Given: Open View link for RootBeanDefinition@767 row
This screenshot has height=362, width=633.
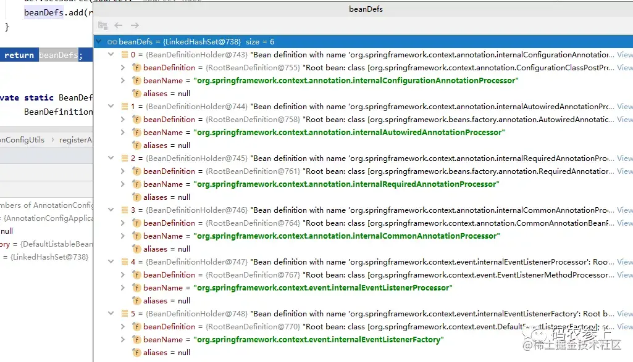Looking at the screenshot, I should [624, 275].
